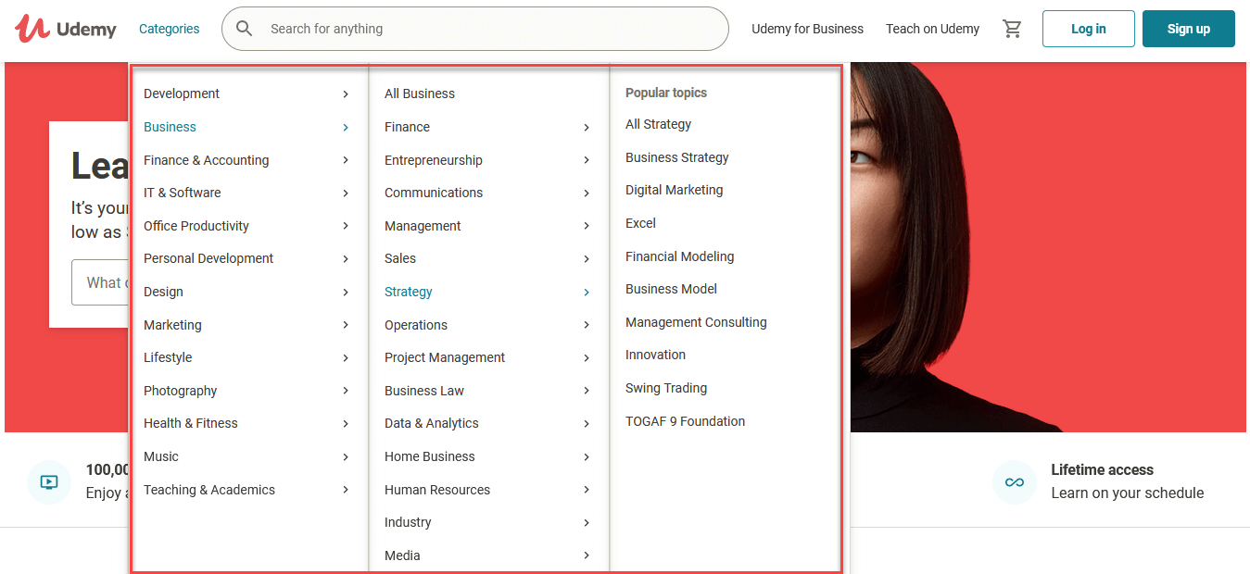Expand the Project Management subcategory chevron
This screenshot has width=1250, height=574.
(587, 358)
